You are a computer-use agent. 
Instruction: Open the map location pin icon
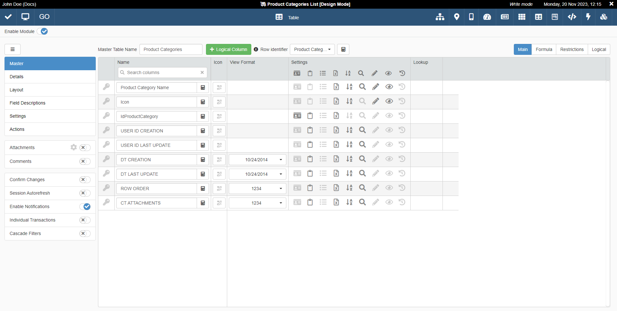point(456,17)
